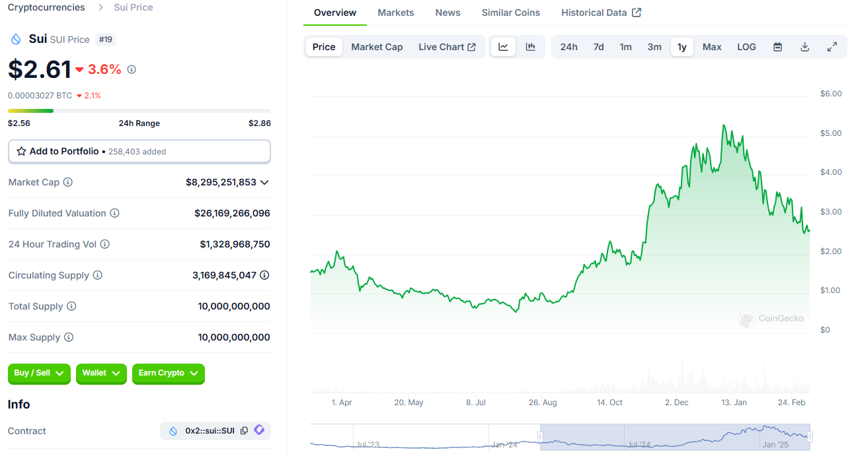Screen dimensions: 856x456
Task: Copy the SUI contract address icon
Action: 244,430
